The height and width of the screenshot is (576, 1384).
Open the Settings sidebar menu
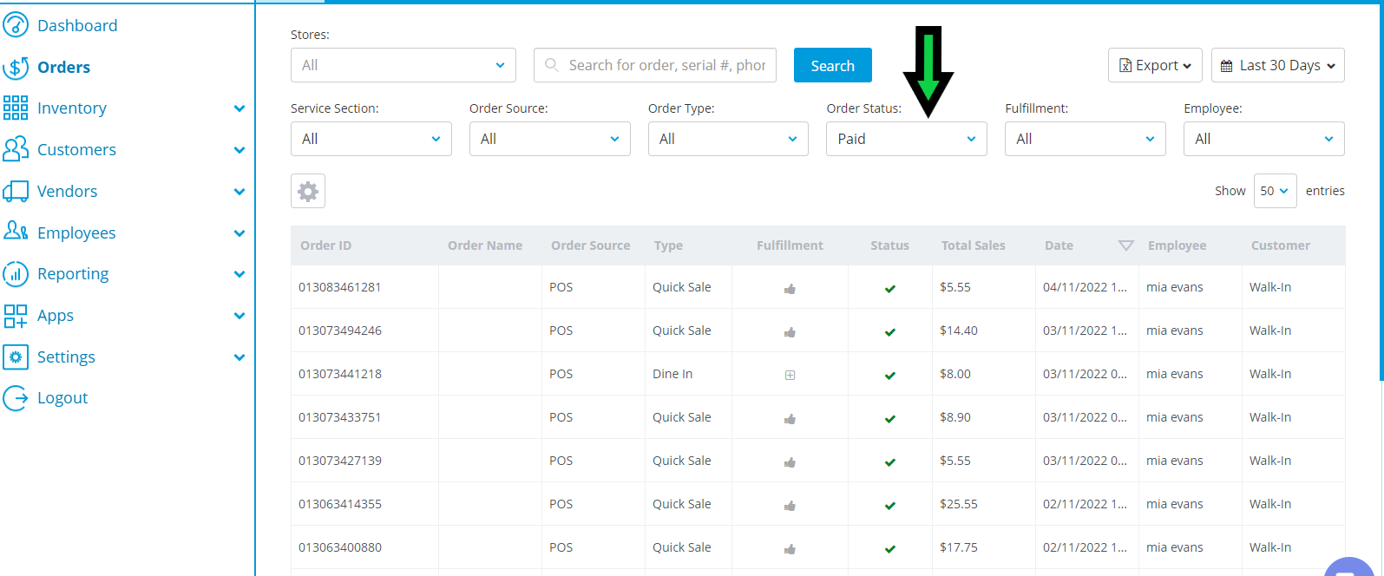click(66, 357)
